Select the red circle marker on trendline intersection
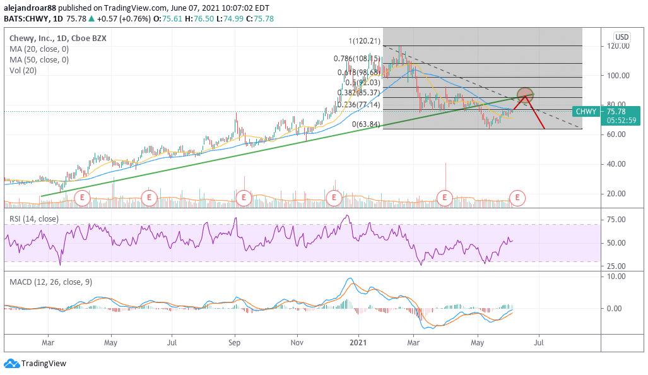Image resolution: width=648 pixels, height=375 pixels. 525,95
